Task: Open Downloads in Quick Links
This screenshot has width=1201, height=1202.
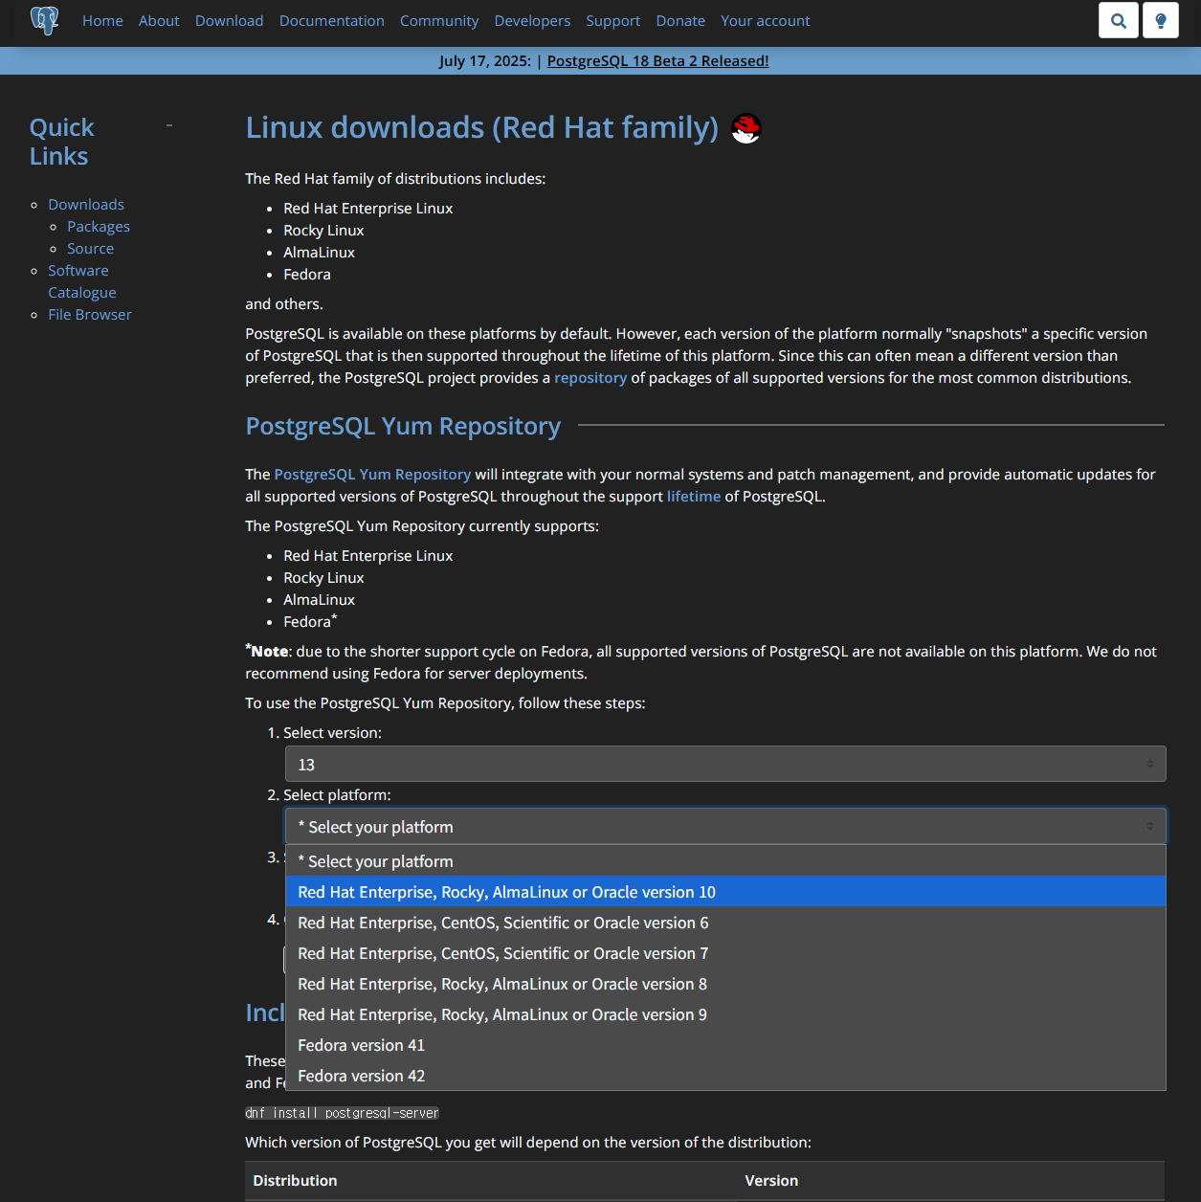Action: pos(86,204)
